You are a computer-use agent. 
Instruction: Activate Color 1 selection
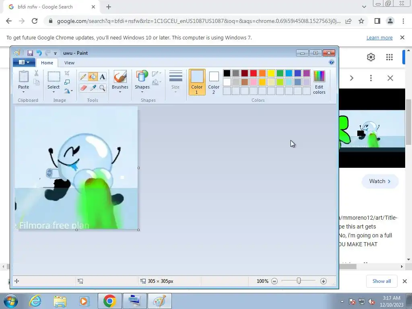[x=197, y=82]
